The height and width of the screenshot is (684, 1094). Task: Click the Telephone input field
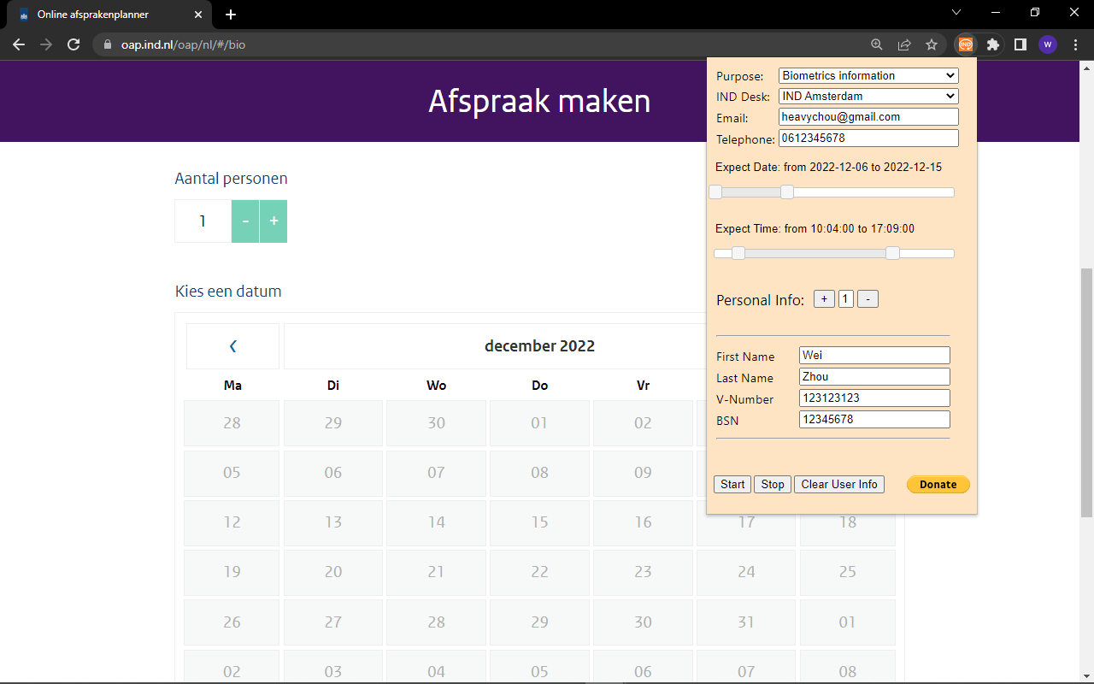pyautogui.click(x=868, y=138)
